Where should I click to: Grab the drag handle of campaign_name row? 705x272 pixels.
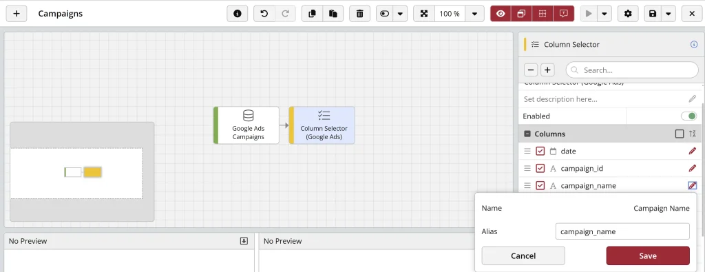[527, 185]
